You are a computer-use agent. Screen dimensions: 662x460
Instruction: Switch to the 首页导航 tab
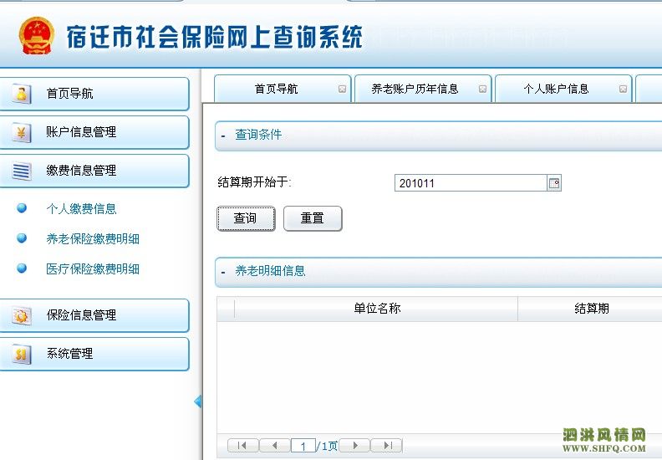coord(283,89)
